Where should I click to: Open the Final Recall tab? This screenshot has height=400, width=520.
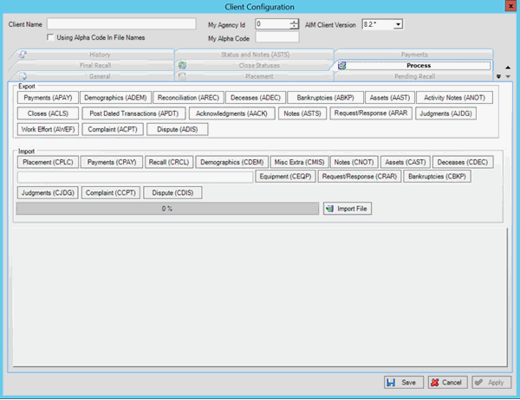(94, 65)
